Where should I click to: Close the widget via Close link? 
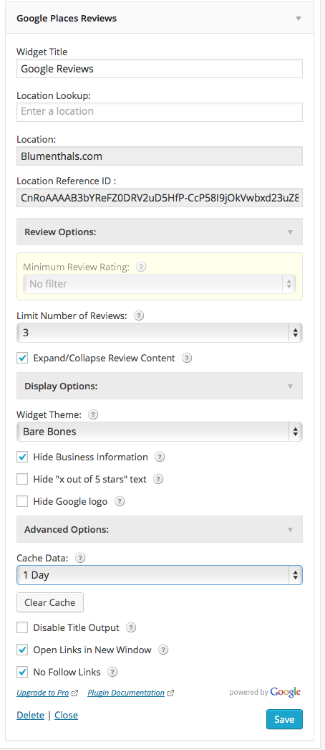click(x=67, y=716)
